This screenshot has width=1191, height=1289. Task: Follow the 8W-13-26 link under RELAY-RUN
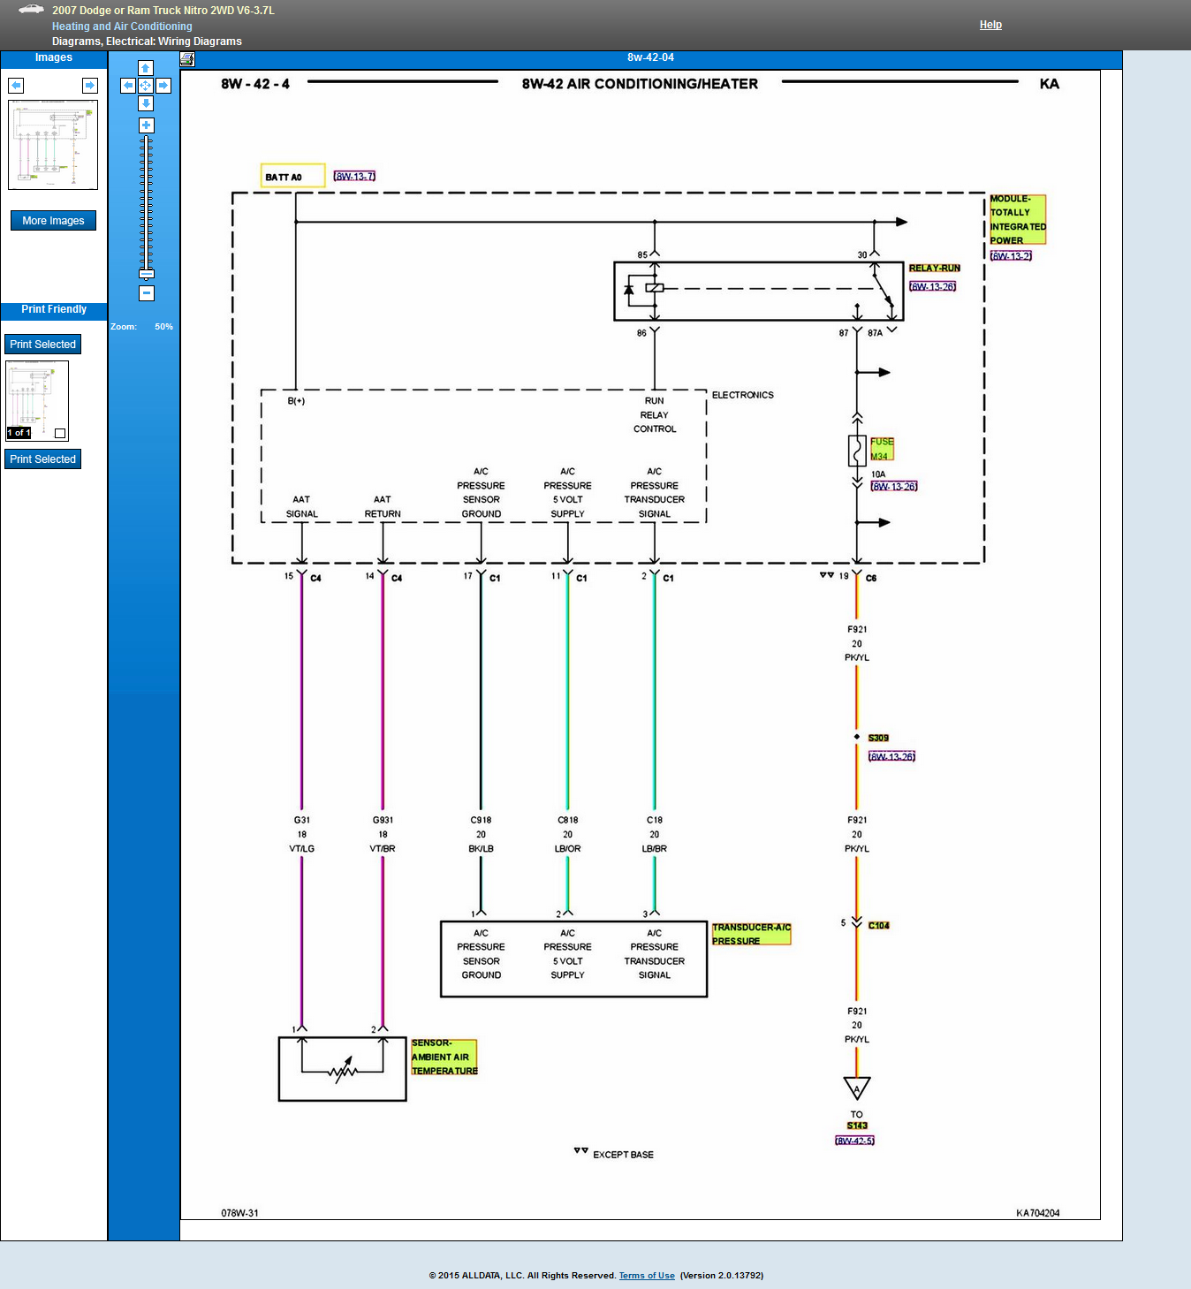pyautogui.click(x=932, y=286)
